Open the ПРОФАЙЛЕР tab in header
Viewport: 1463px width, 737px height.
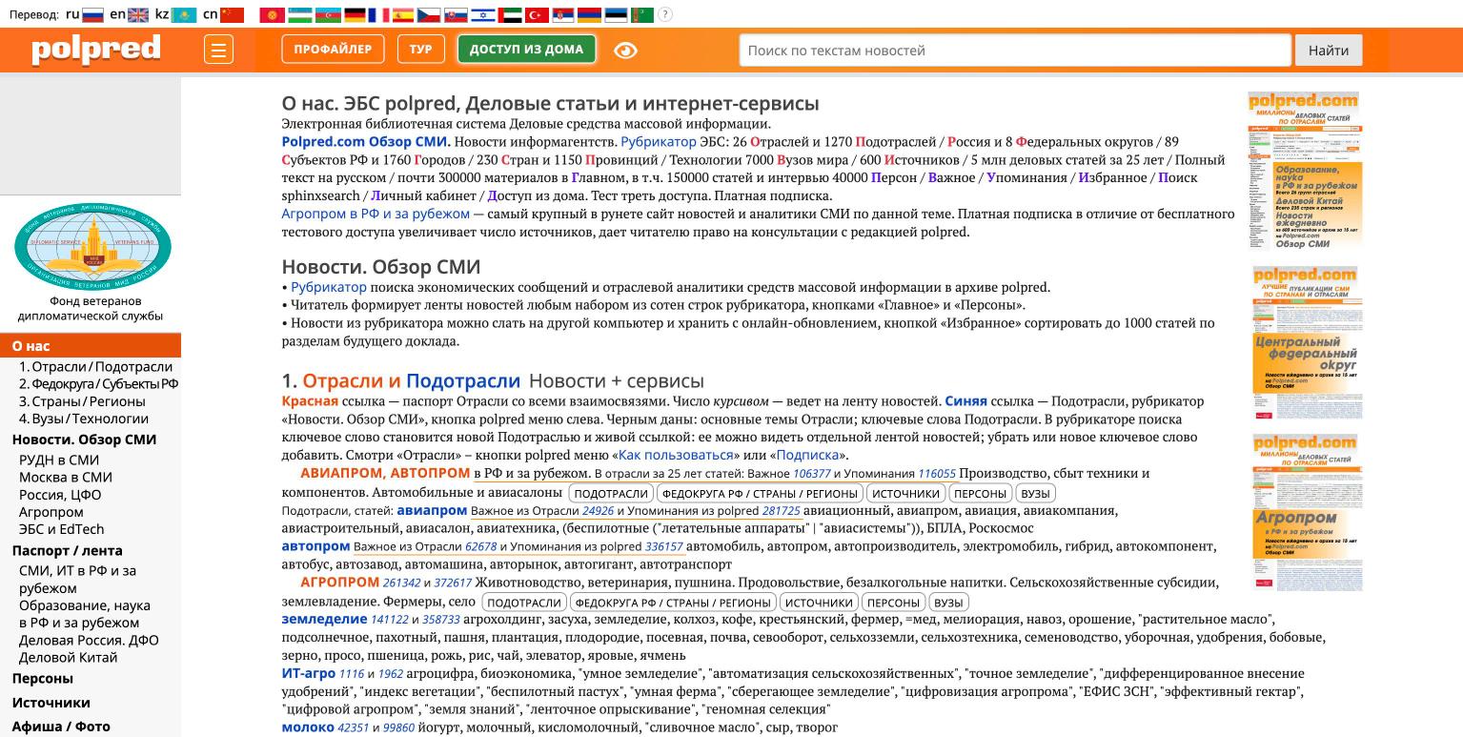point(333,49)
